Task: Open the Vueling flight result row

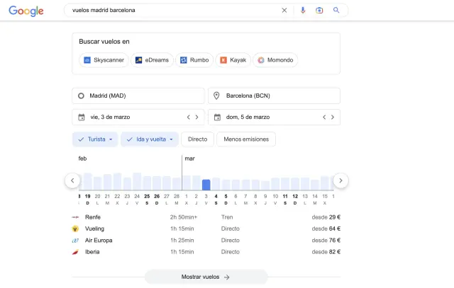Action: 206,229
